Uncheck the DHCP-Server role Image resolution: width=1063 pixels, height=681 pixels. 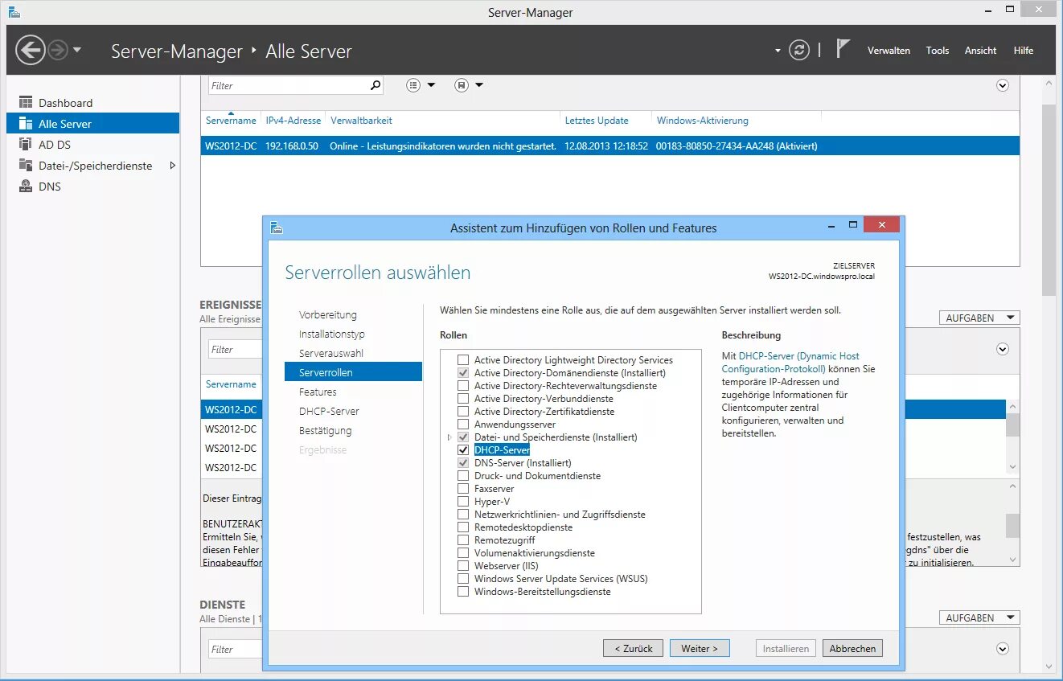coord(462,450)
